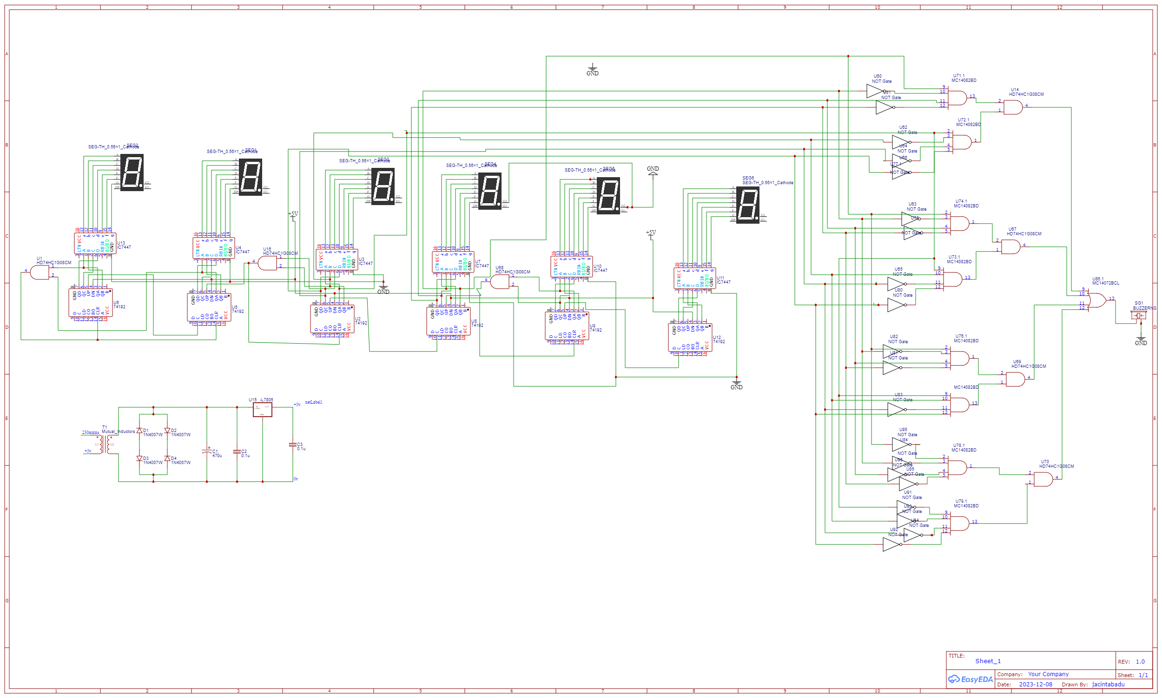This screenshot has height=698, width=1162.
Task: Click the U71.1 MC14082BD gate symbol
Action: [x=957, y=98]
